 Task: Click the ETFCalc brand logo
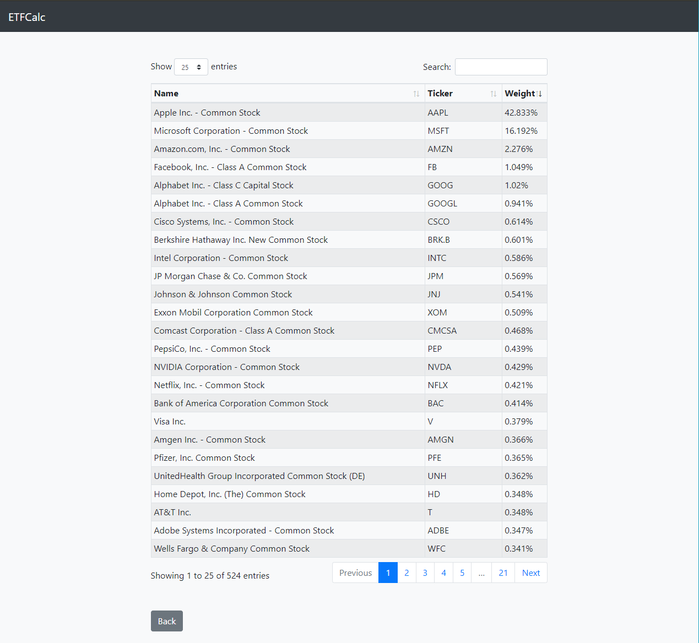tap(26, 17)
